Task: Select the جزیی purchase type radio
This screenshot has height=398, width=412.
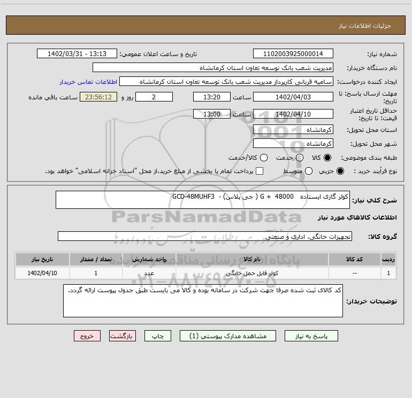Action: click(x=340, y=171)
